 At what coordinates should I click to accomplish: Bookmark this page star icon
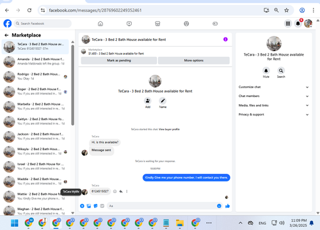pos(287,10)
